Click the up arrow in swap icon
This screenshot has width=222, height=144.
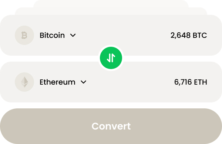coord(113,58)
